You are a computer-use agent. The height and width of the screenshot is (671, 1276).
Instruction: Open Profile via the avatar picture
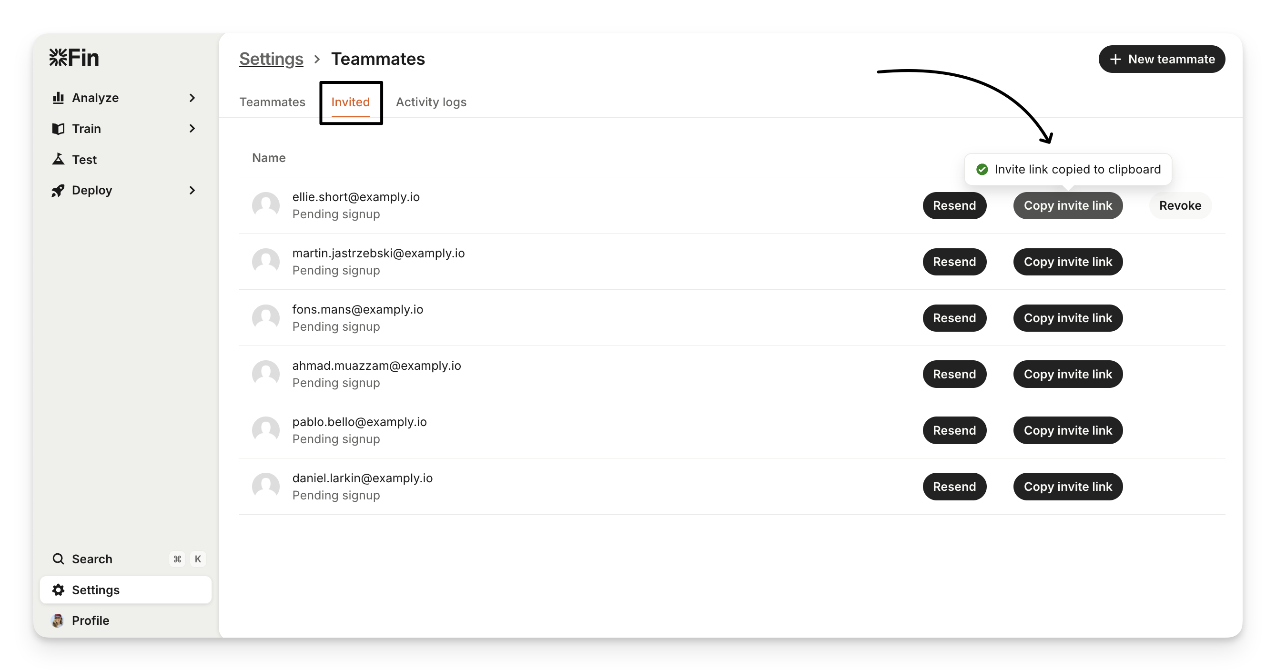pos(58,620)
